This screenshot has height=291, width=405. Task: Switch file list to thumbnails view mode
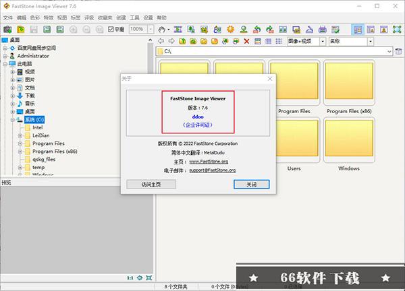(x=258, y=41)
